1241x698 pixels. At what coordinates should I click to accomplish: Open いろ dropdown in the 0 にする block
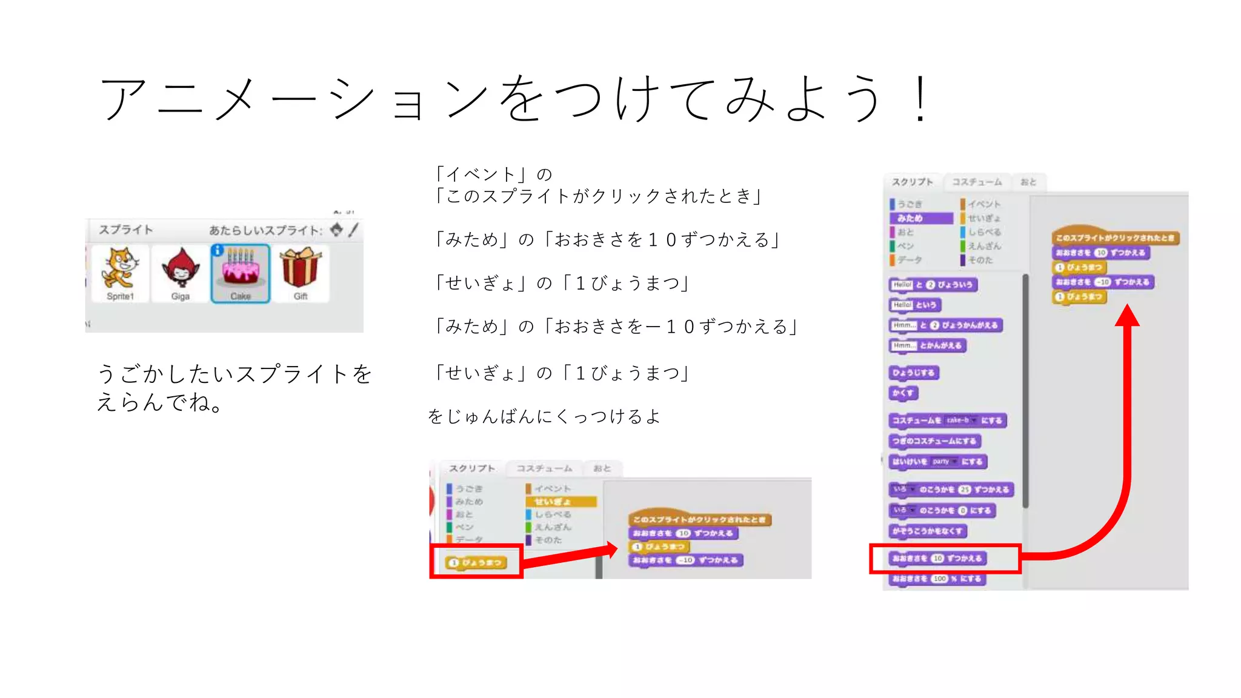pos(903,510)
